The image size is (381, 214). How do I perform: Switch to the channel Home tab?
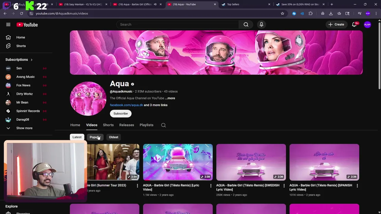click(x=75, y=125)
